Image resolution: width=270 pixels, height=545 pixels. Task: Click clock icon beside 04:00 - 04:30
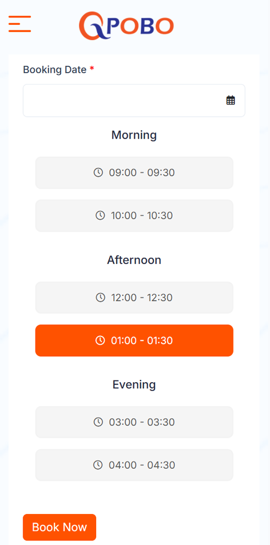tap(98, 465)
